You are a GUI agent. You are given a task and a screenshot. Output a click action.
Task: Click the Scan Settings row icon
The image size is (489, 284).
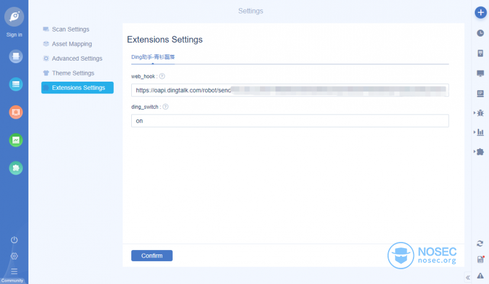click(x=46, y=29)
